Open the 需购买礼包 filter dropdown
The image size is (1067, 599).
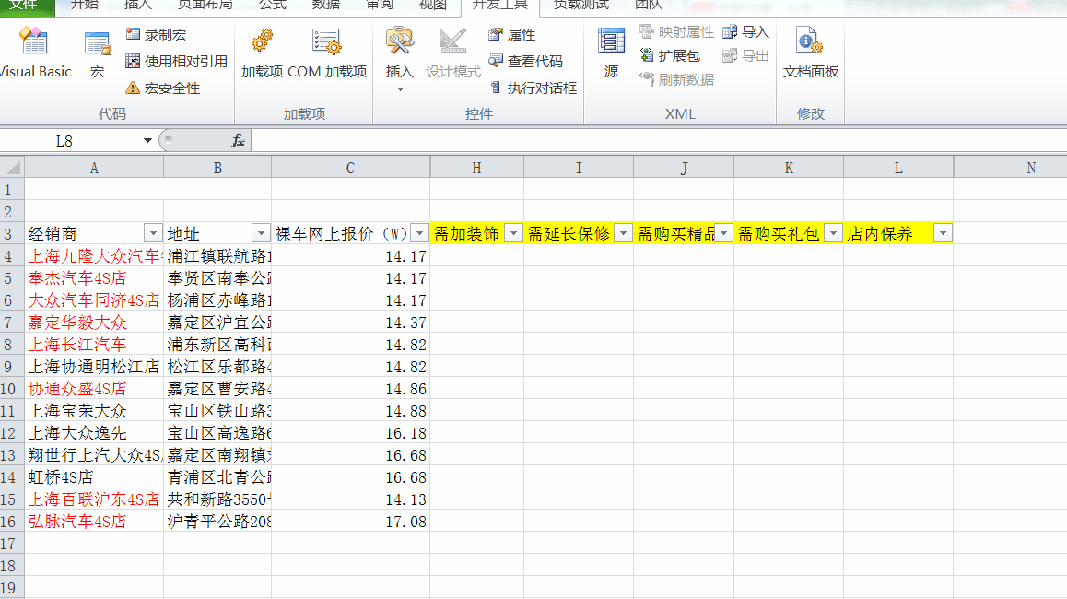[x=834, y=233]
